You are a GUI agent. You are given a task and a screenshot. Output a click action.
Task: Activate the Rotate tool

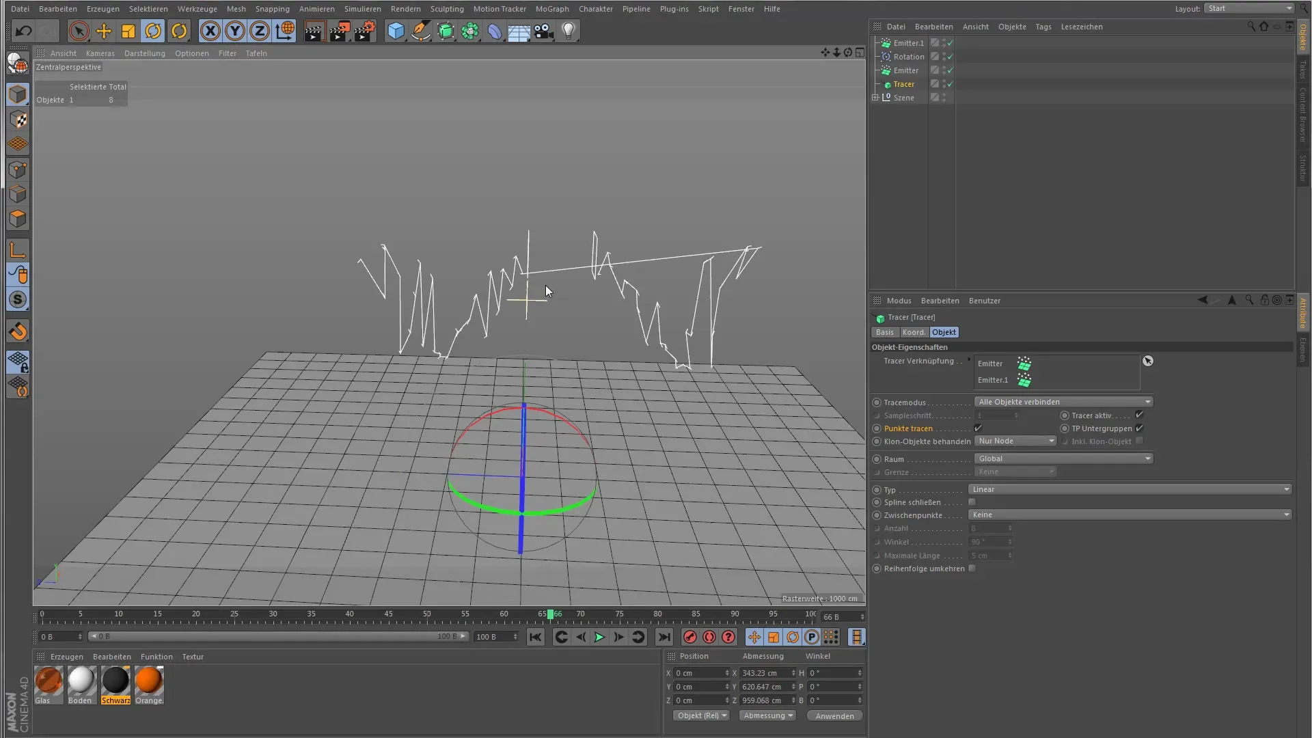tap(154, 31)
